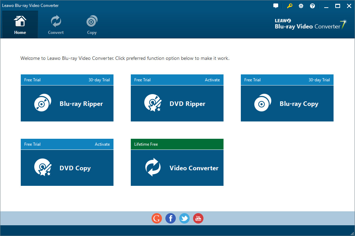Activate the DVD Ripper trial

point(212,80)
